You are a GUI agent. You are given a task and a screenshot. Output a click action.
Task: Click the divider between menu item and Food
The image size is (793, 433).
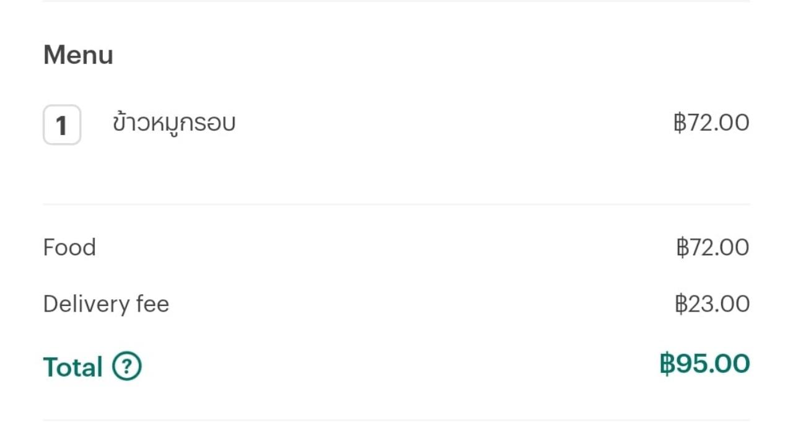pyautogui.click(x=396, y=204)
